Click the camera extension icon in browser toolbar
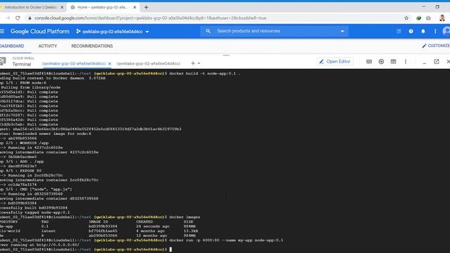 tap(428, 18)
